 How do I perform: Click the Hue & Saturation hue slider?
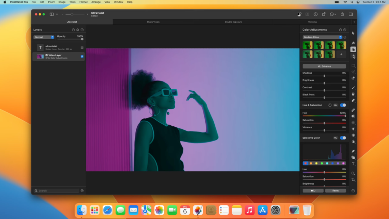(324, 116)
